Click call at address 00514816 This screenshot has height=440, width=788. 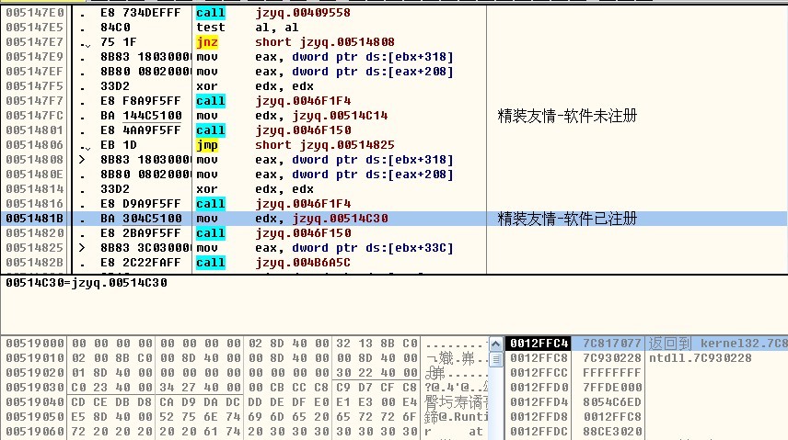(x=211, y=204)
